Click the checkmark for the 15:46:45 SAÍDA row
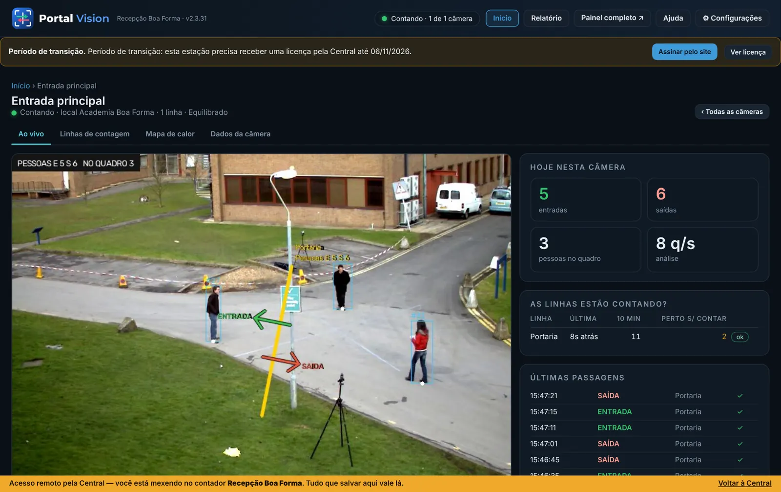The image size is (781, 492). (740, 460)
